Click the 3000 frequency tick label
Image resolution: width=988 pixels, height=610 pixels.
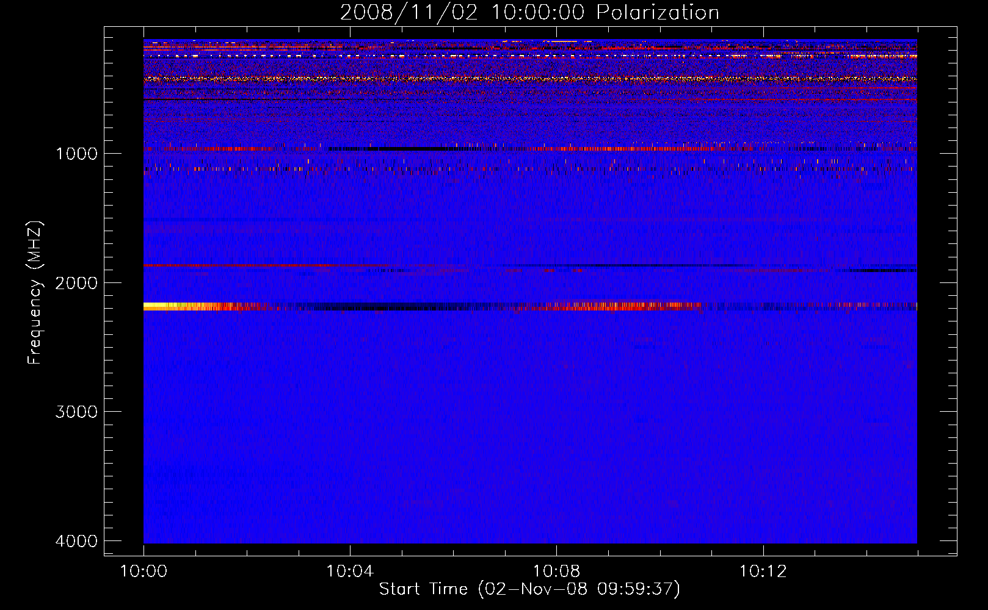[76, 412]
